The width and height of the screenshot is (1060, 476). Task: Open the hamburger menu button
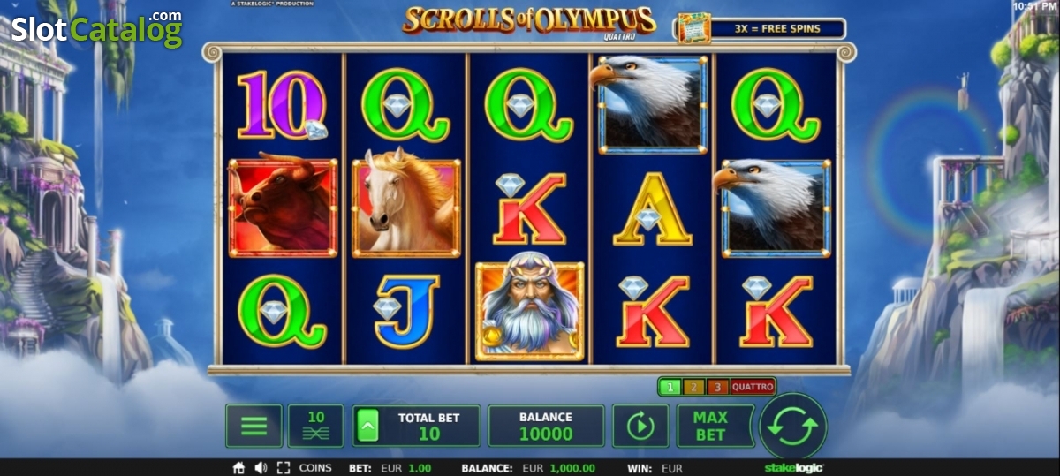pos(254,426)
